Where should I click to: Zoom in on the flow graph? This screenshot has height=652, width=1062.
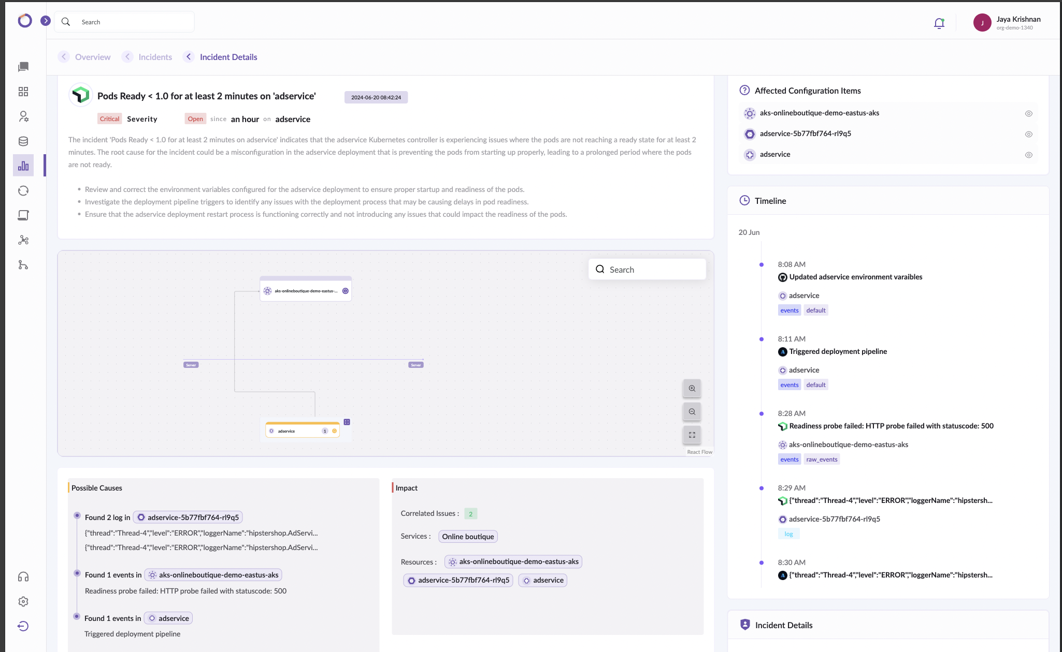coord(692,389)
